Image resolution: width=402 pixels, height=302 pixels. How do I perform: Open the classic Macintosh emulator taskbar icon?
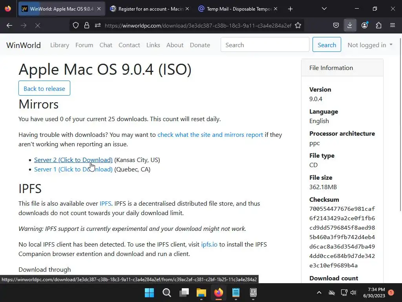(253, 293)
